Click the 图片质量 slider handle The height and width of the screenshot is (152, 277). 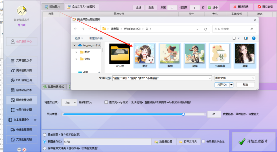click(183, 114)
